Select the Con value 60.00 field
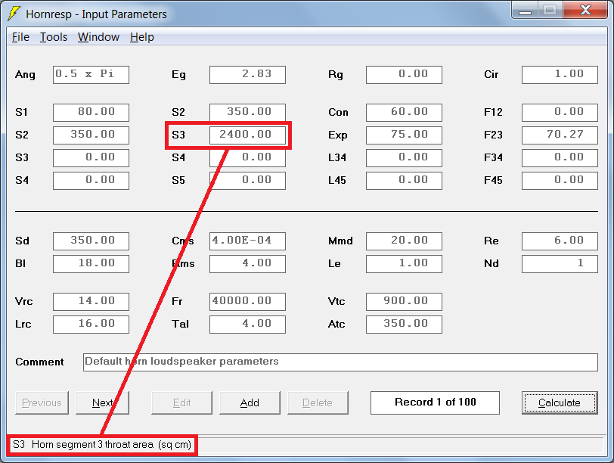This screenshot has height=463, width=614. [404, 113]
